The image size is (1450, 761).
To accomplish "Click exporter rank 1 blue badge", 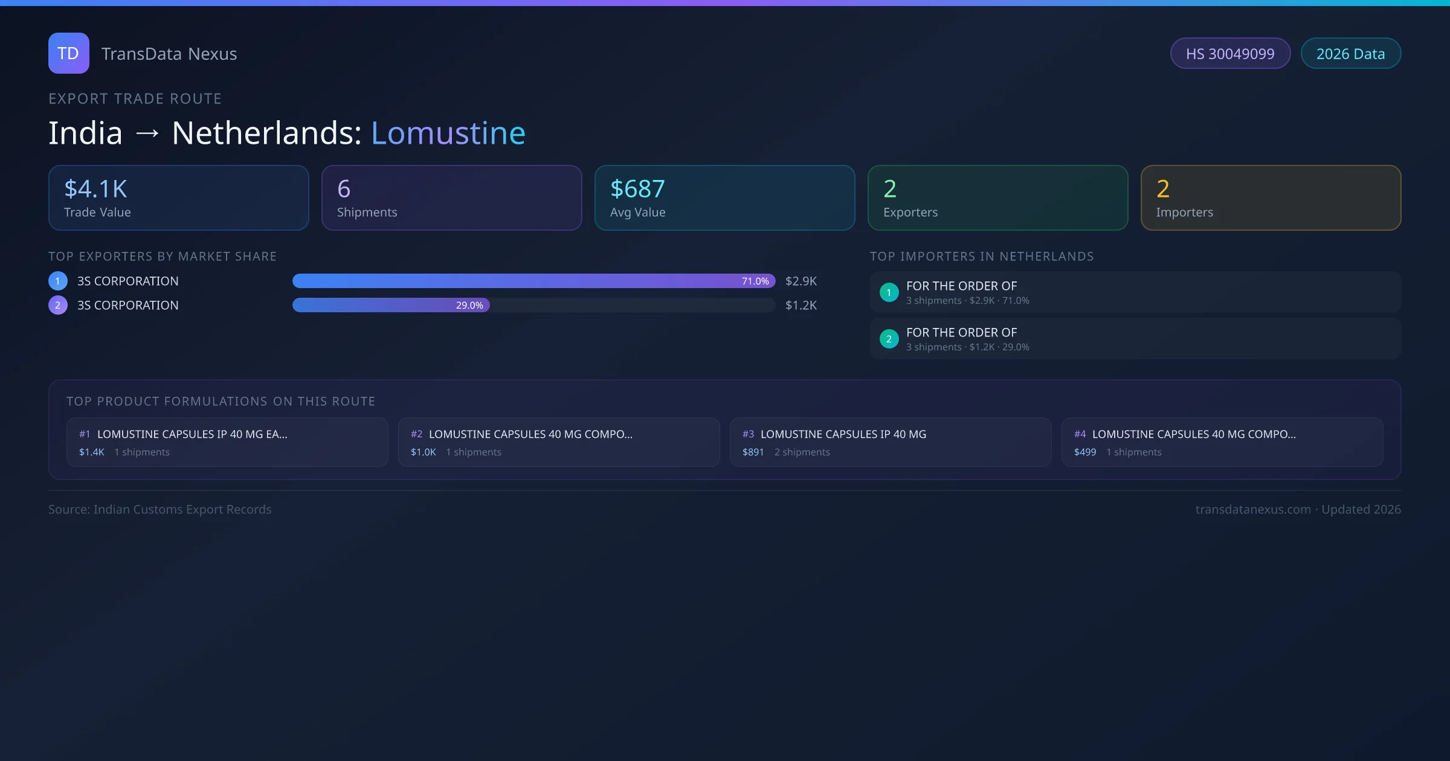I will click(58, 281).
